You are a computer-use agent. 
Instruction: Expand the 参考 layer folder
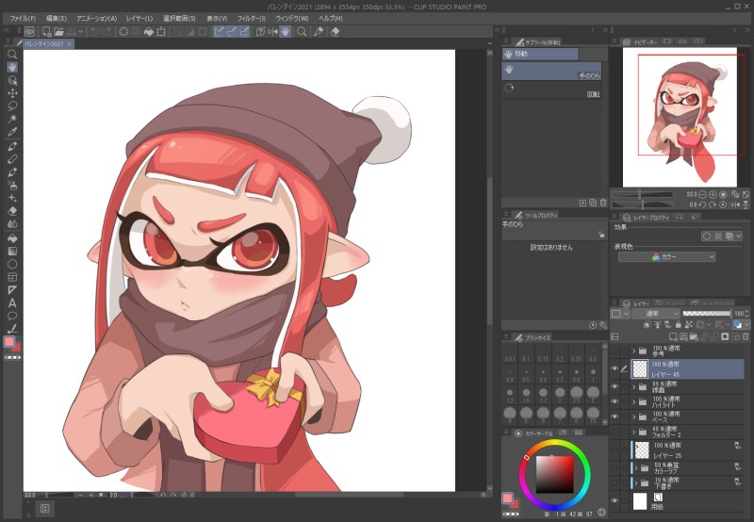[x=633, y=351]
